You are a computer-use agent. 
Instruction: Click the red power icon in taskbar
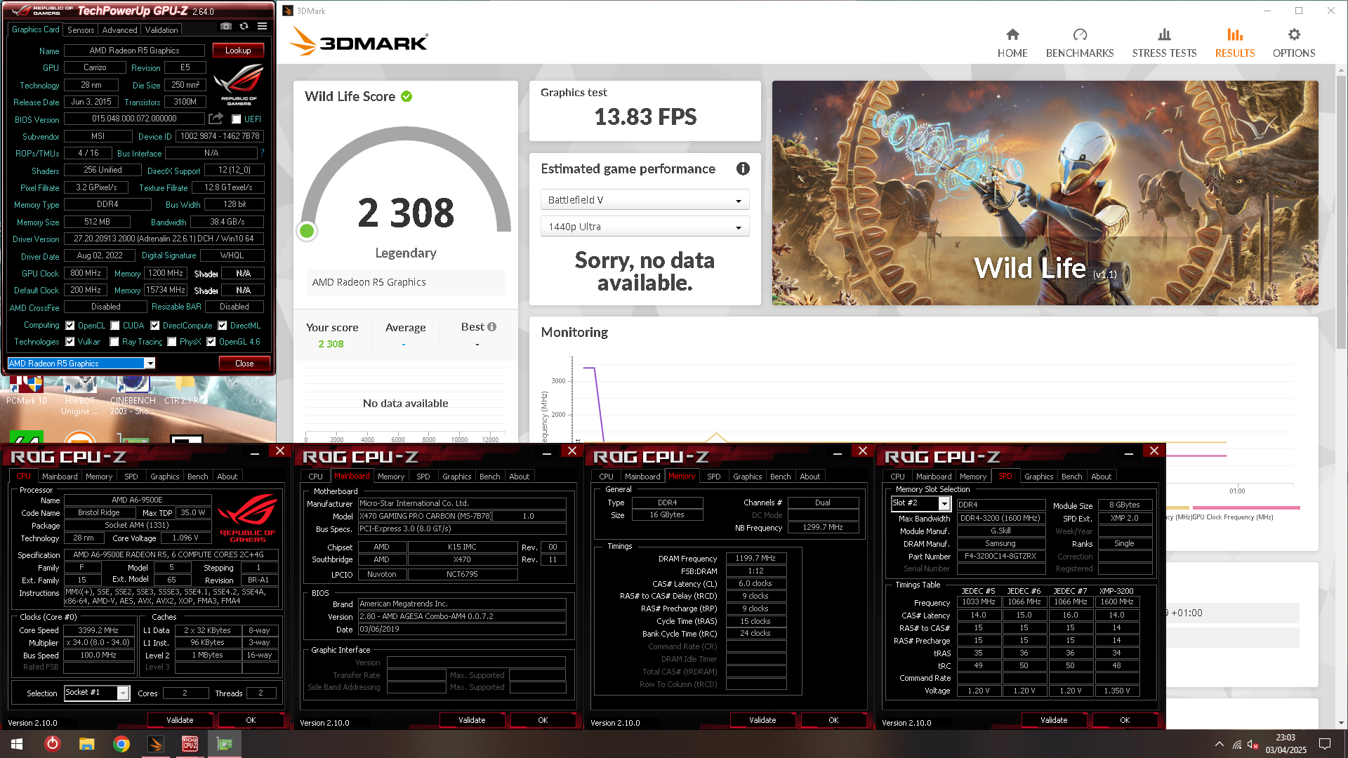52,744
